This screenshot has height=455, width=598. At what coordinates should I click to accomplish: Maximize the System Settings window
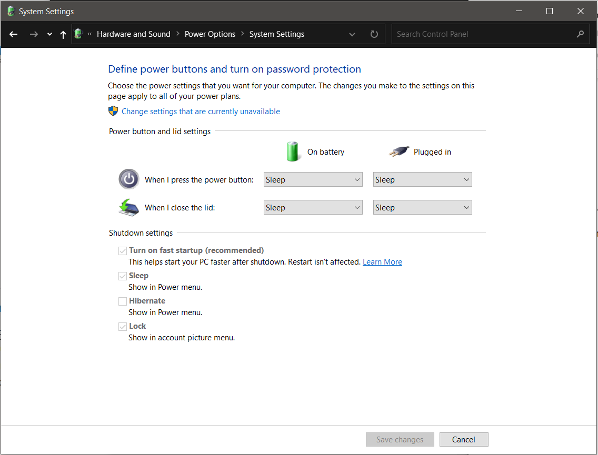550,11
